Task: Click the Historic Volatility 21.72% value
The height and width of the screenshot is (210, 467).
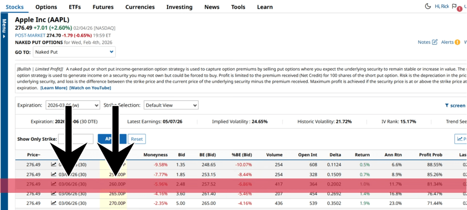Action: click(343, 121)
